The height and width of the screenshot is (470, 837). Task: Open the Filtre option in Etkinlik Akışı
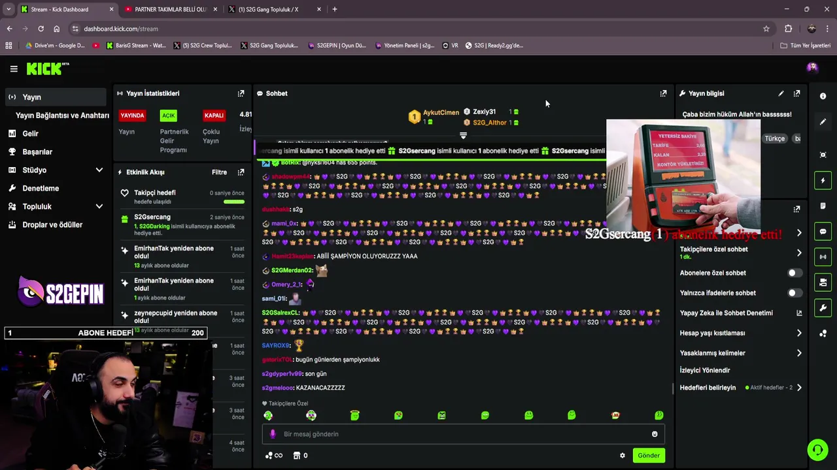(219, 172)
